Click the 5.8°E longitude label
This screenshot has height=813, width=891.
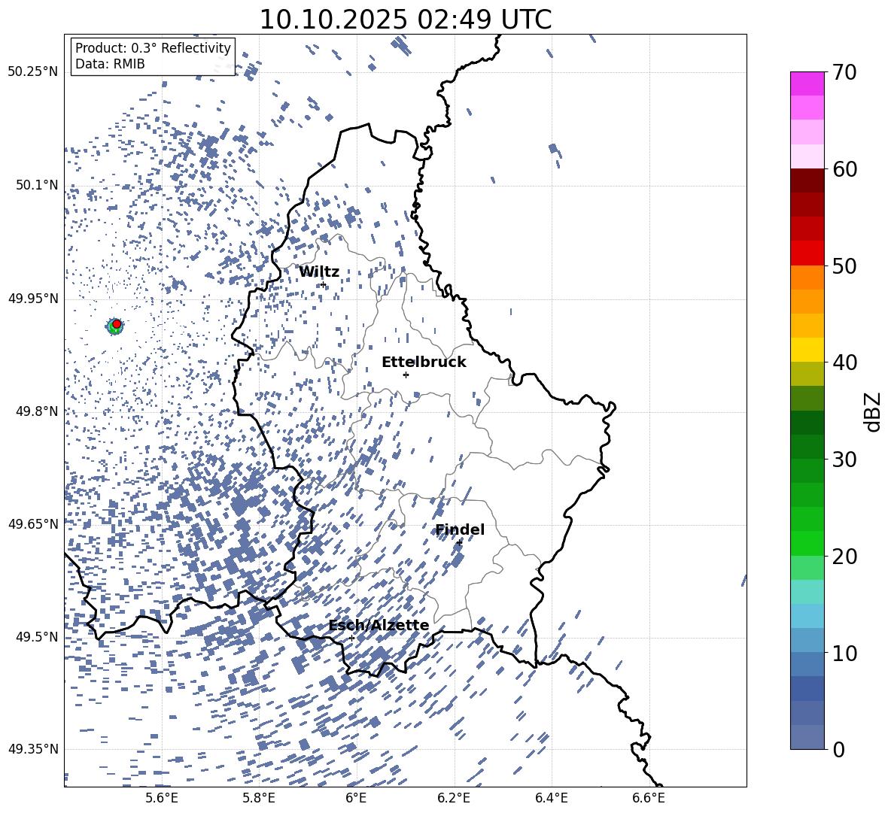click(259, 799)
